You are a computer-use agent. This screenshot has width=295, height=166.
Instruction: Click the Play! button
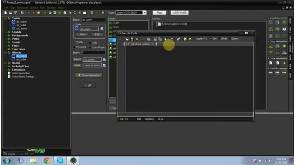[x=159, y=12]
